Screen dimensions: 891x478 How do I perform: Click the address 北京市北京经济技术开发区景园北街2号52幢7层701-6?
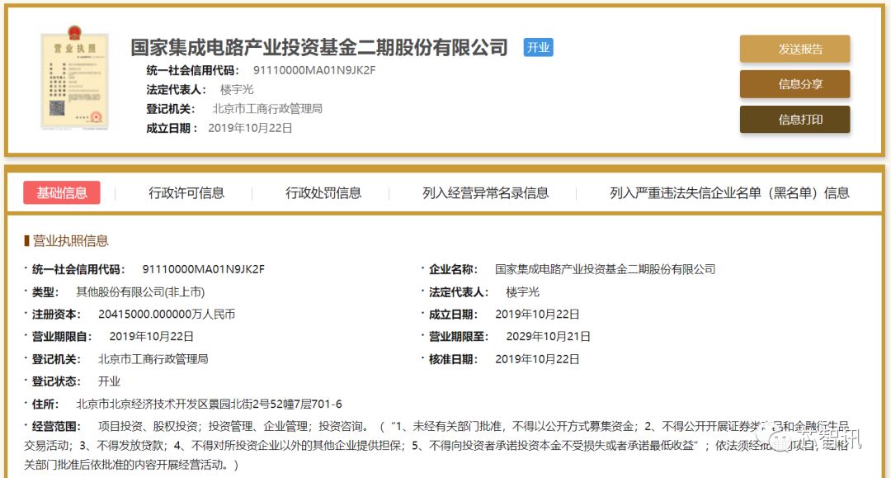click(x=209, y=404)
